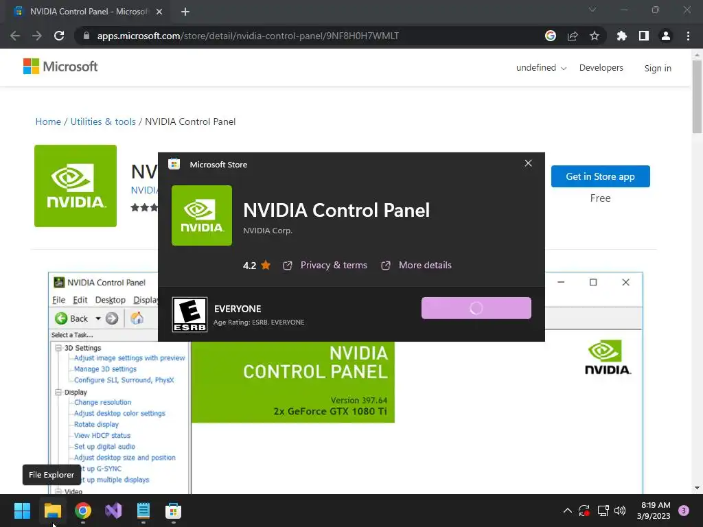Open Microsoft Store taskbar icon

tap(173, 511)
